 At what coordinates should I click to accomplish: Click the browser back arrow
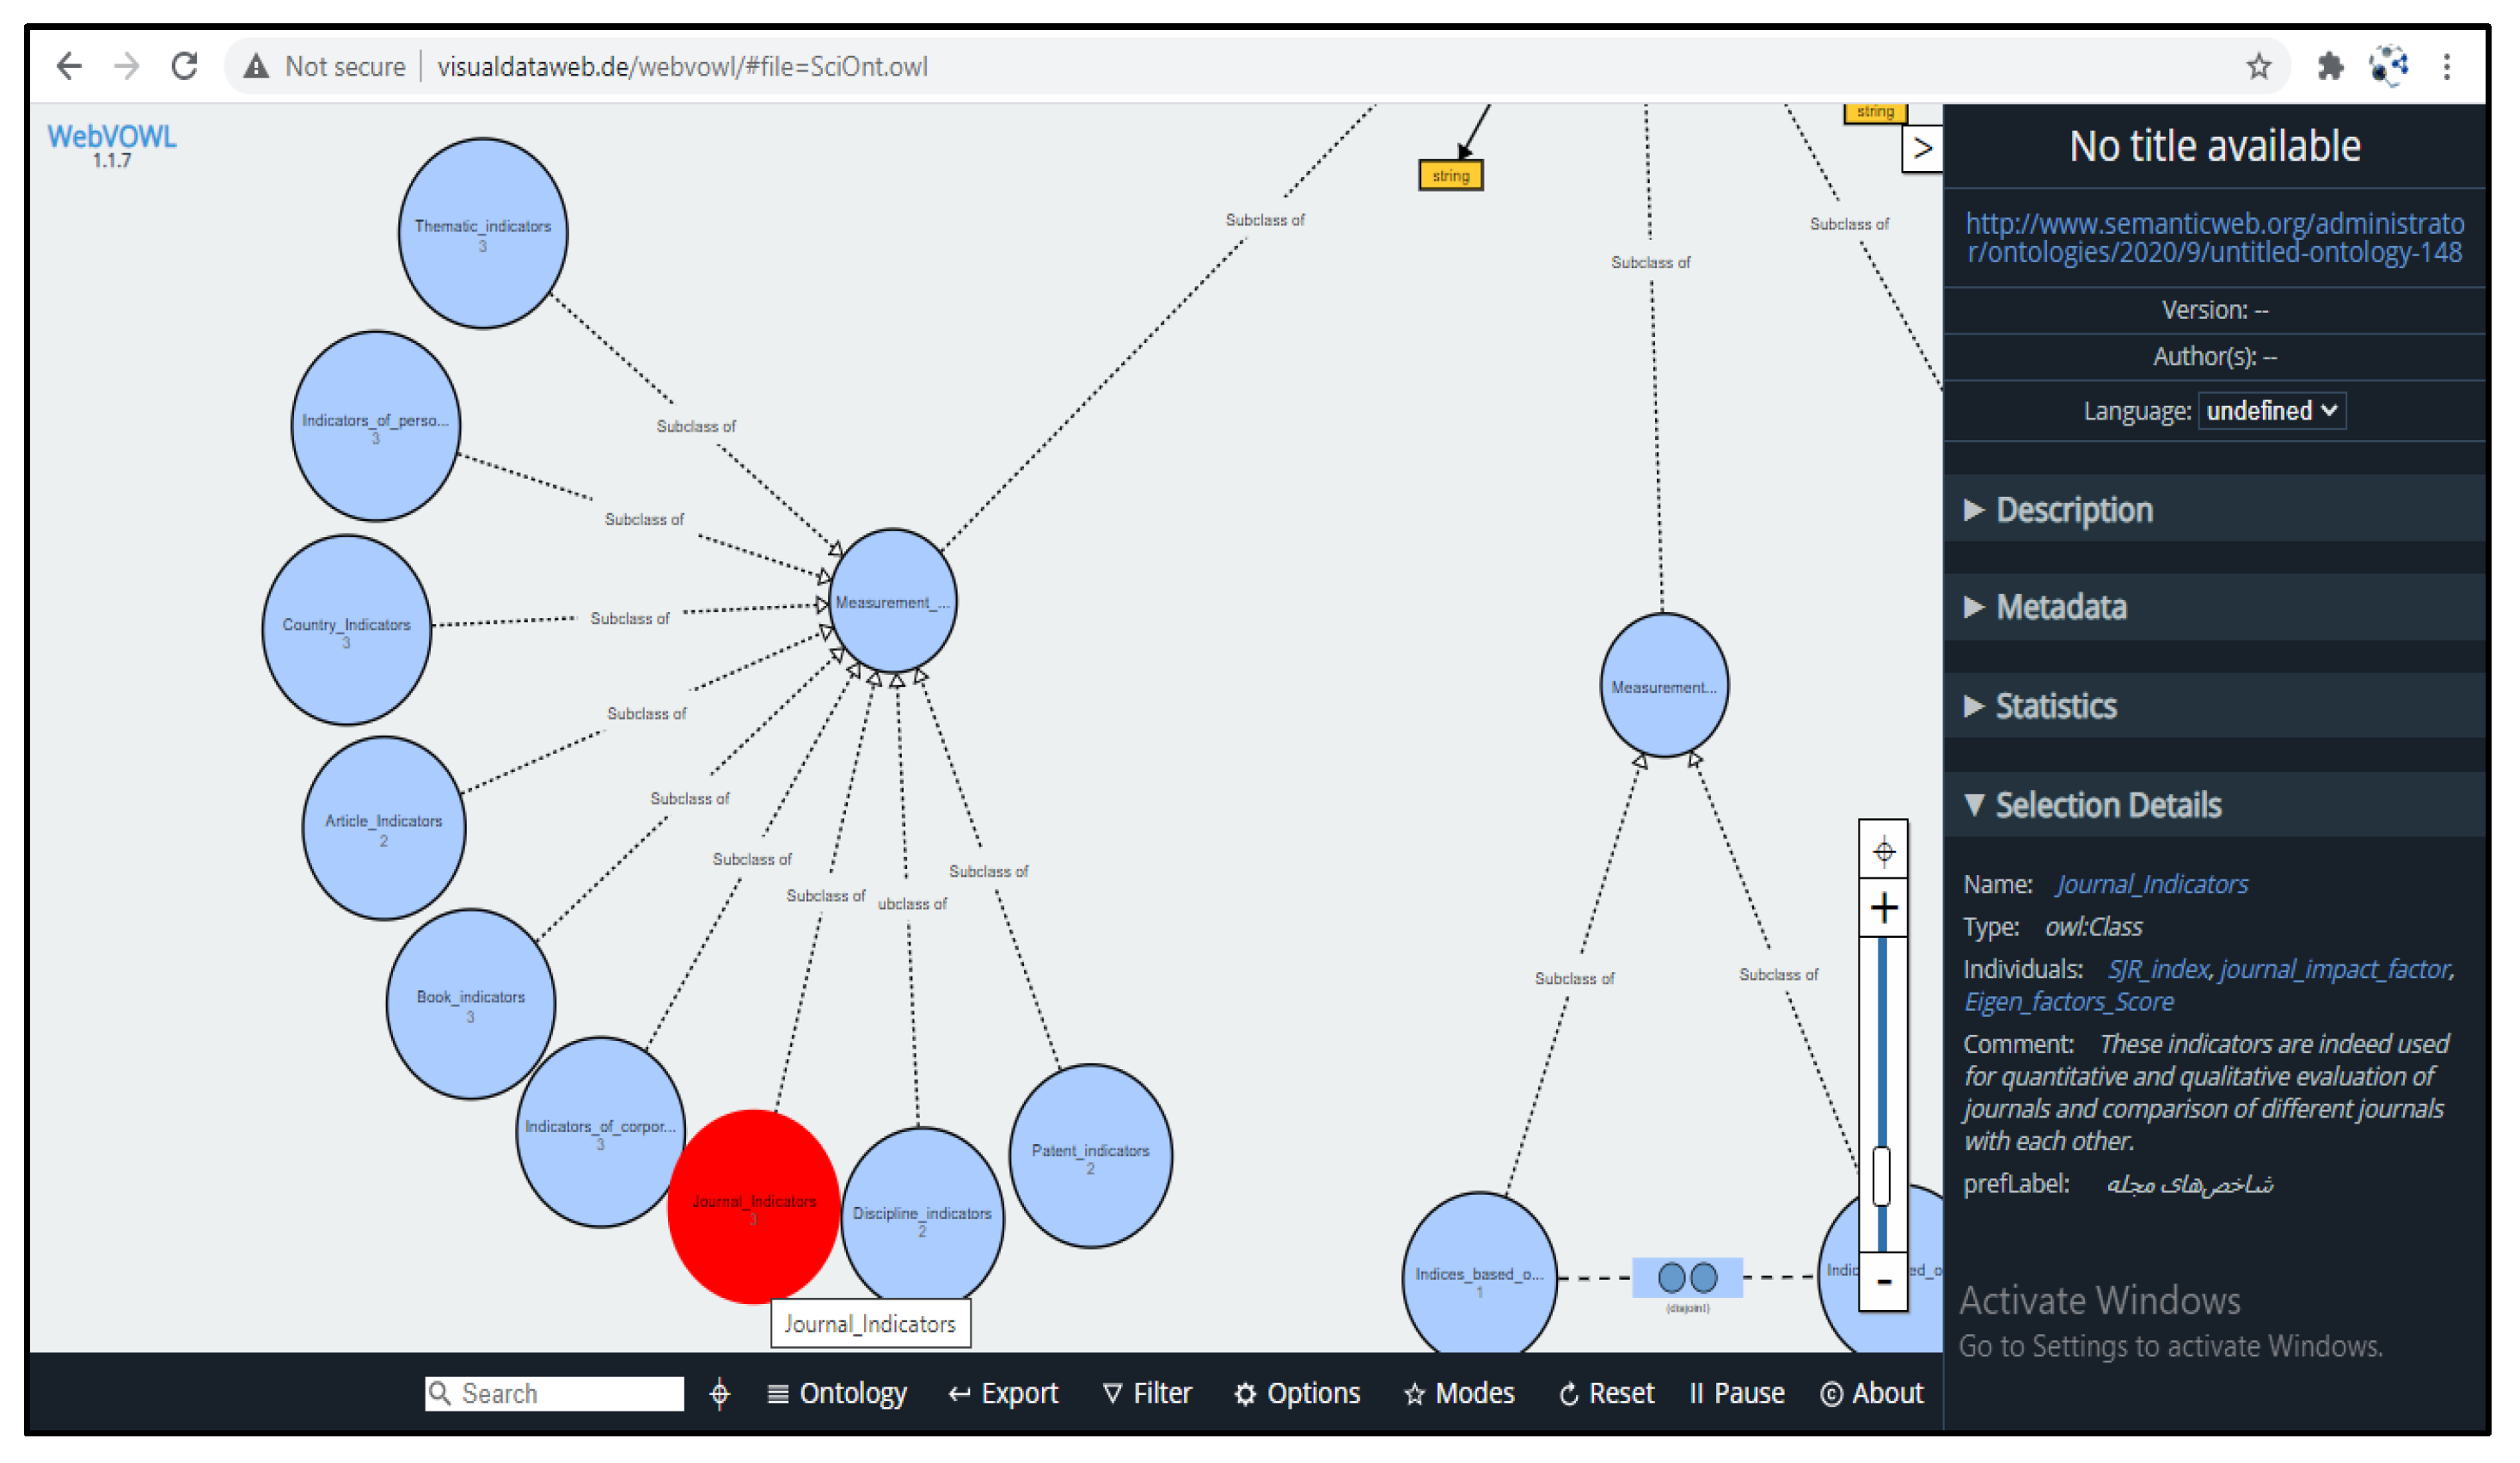pos(69,66)
